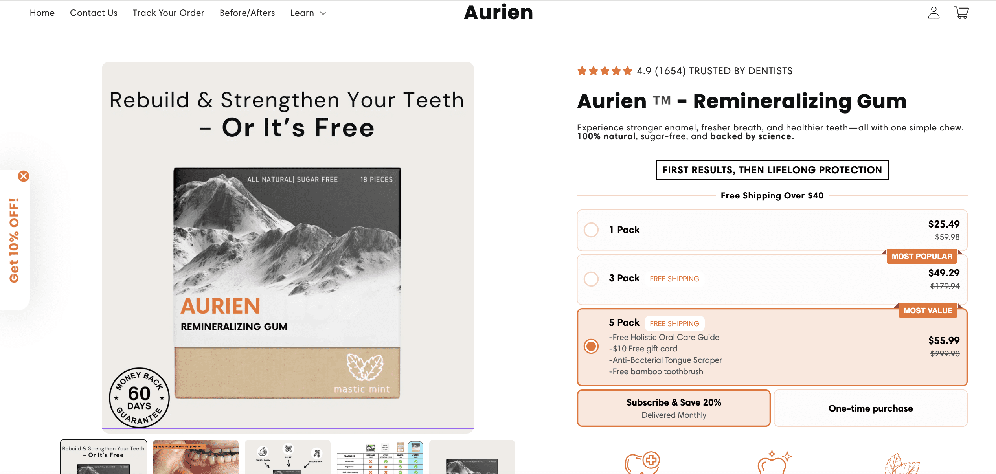Open the Get 10% OFF side panel
This screenshot has height=474, width=996.
pos(14,240)
